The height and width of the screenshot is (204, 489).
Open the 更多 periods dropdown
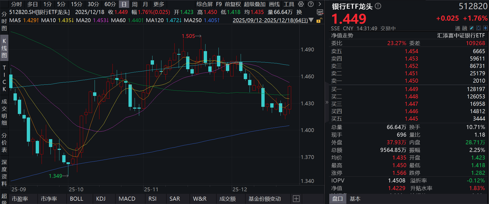[x=159, y=4]
